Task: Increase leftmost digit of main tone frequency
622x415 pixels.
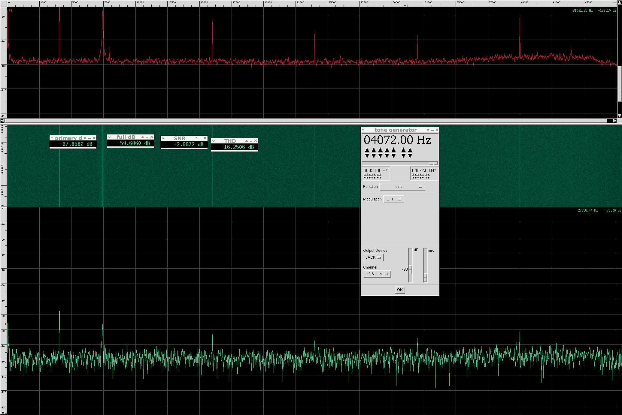Action: (x=367, y=150)
